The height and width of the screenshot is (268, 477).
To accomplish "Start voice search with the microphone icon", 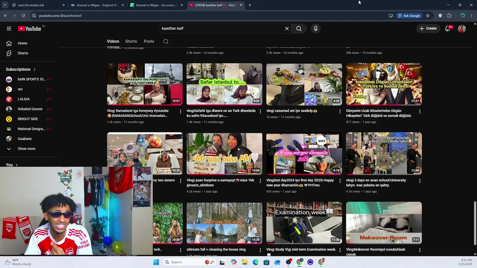I will point(316,29).
